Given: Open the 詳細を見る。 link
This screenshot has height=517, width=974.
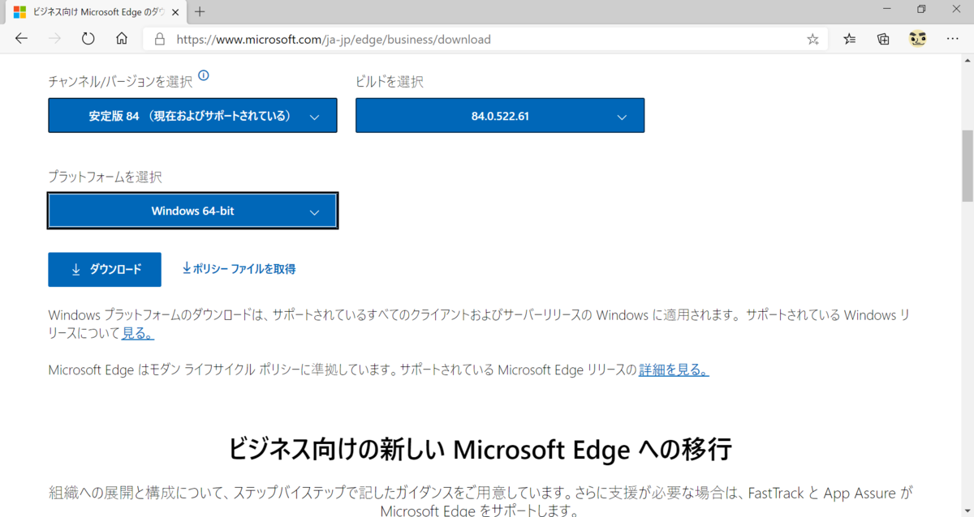Looking at the screenshot, I should 674,370.
